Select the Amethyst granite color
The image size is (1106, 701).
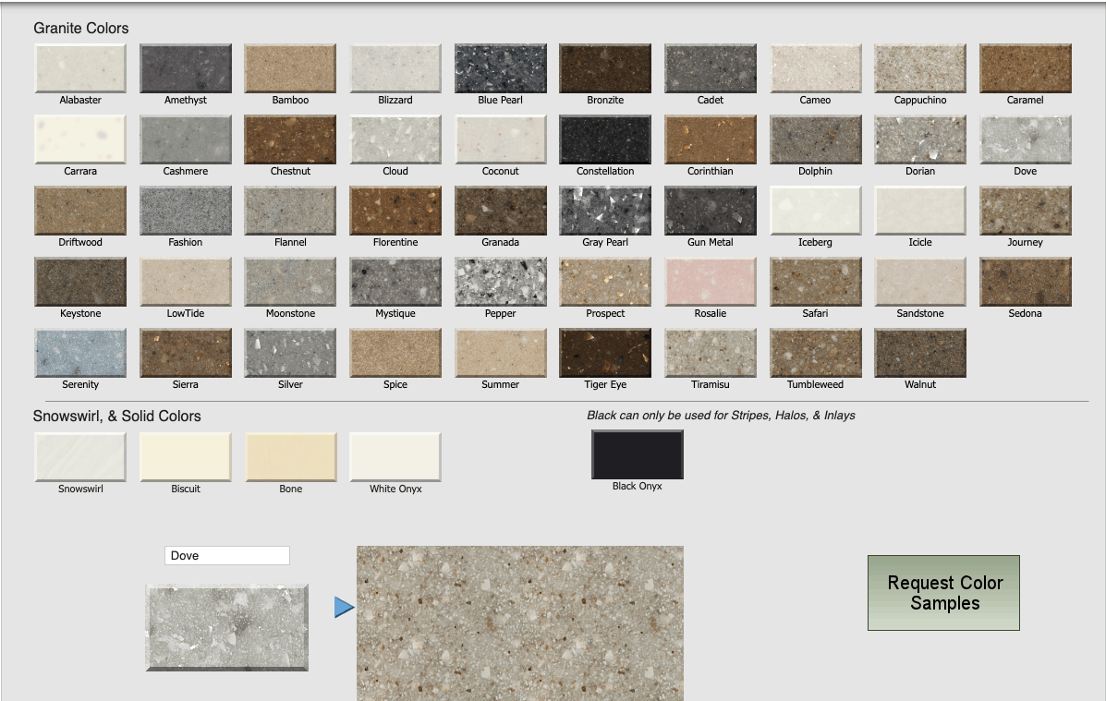point(185,67)
